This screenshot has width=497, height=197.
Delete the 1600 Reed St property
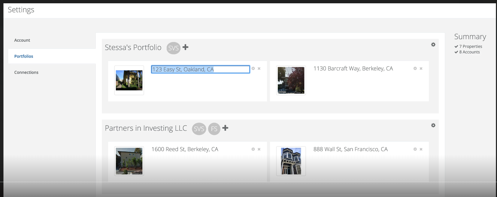pos(259,149)
